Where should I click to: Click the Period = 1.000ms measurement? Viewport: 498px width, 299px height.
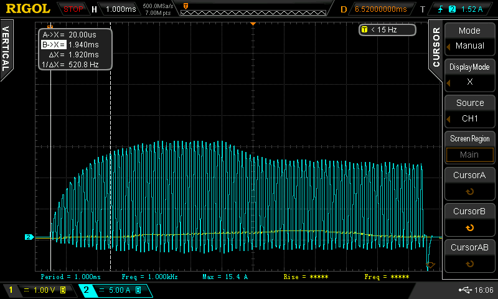tap(71, 277)
